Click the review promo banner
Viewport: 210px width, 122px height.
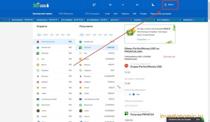coord(150,34)
